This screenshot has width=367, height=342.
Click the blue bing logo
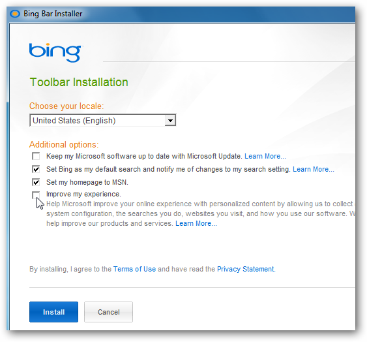(x=55, y=53)
